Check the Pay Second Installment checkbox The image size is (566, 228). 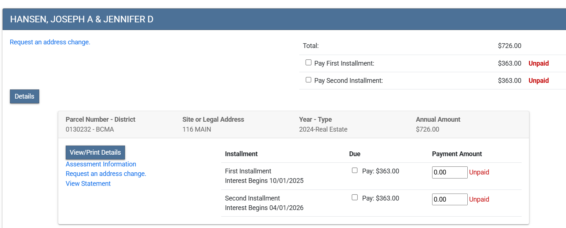click(x=308, y=80)
